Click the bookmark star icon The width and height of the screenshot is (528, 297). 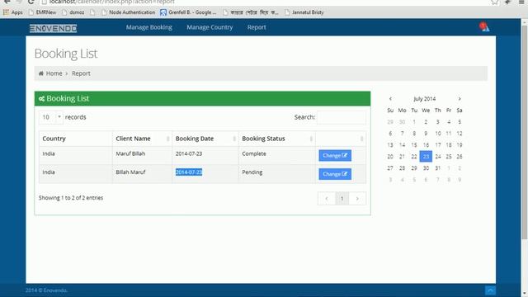[494, 2]
